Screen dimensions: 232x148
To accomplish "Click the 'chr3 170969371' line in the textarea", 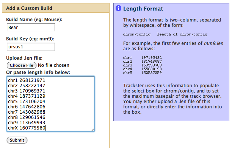I will point(27,91).
